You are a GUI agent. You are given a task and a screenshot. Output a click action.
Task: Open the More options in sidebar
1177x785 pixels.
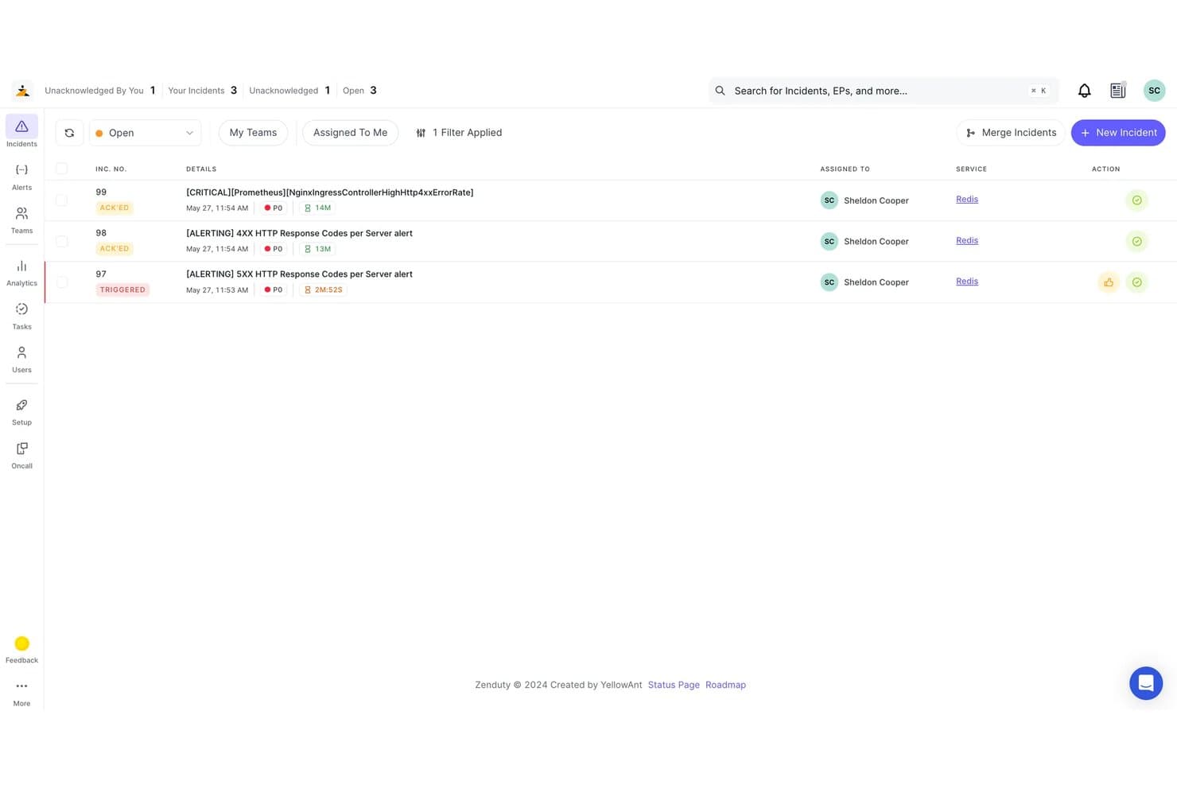(21, 692)
